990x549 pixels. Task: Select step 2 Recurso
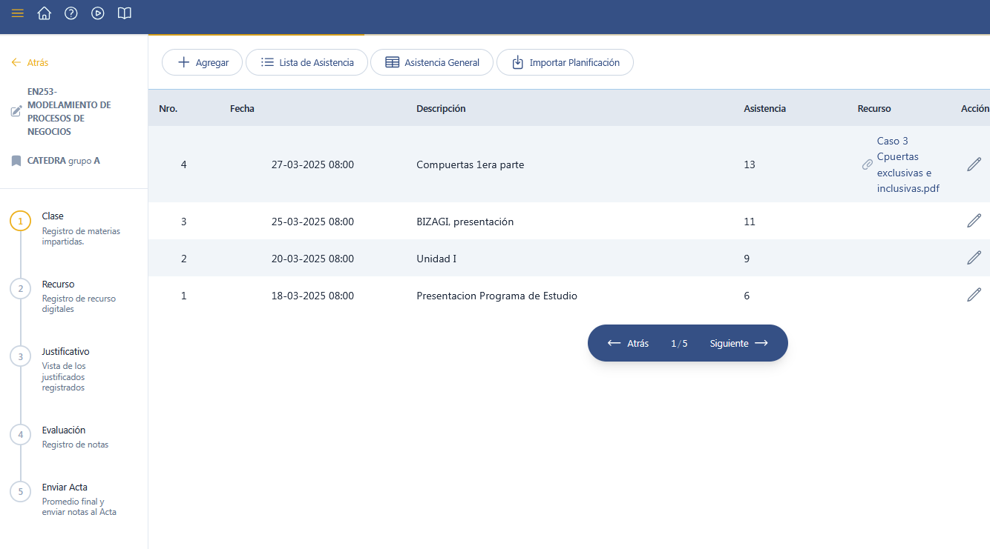(x=58, y=285)
